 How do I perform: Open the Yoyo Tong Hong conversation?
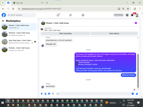point(19,42)
